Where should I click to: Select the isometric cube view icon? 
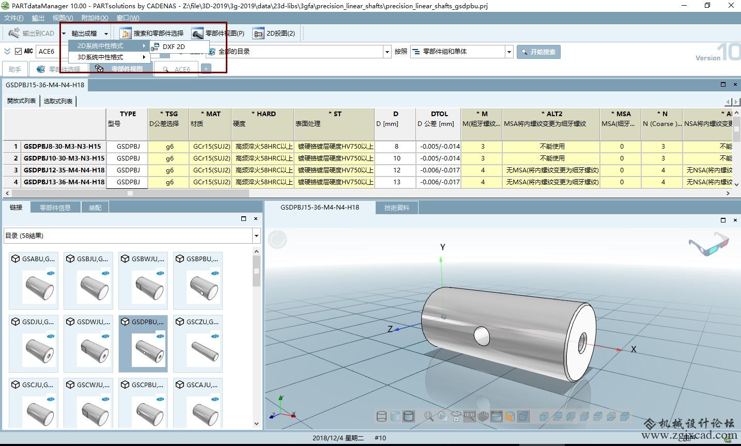pyautogui.click(x=523, y=416)
